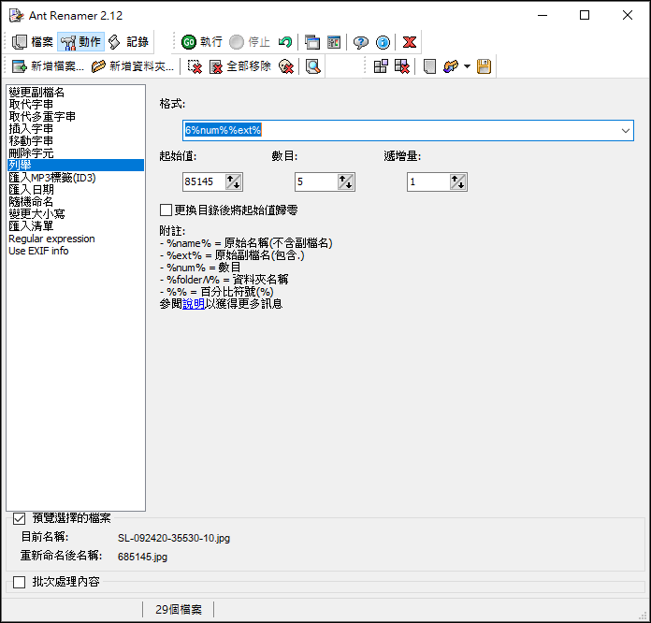The height and width of the screenshot is (623, 651).
Task: Click the skull remove dead files icon
Action: click(286, 66)
